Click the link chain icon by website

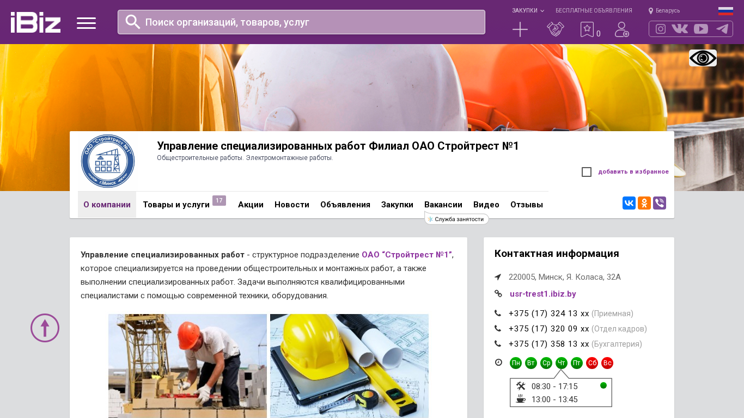coord(498,293)
